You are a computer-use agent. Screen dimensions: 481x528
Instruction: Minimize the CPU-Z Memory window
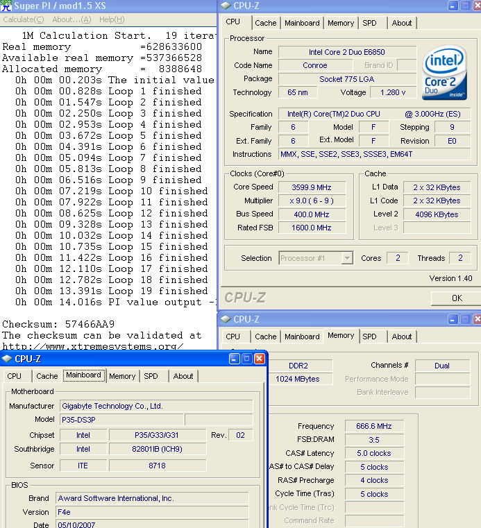pos(453,319)
